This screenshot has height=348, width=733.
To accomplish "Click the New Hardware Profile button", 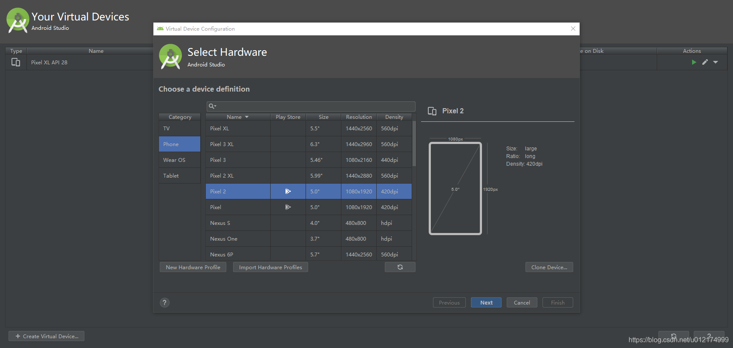I will pyautogui.click(x=193, y=267).
